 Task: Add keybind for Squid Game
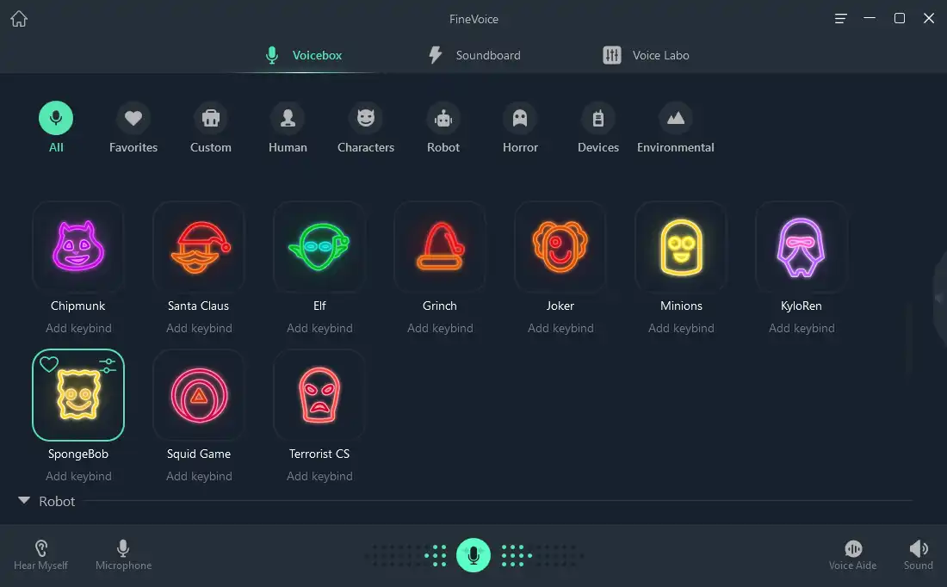pos(200,476)
